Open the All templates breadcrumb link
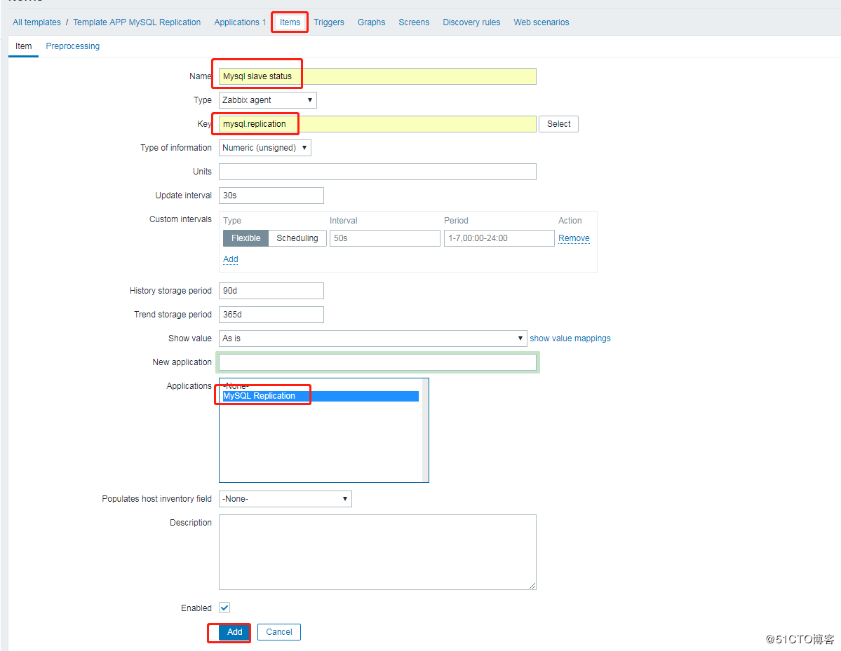This screenshot has width=841, height=651. [x=36, y=22]
